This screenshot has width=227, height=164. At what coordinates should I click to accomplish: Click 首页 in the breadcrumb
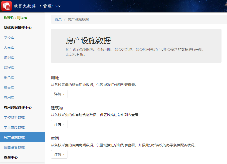[x=58, y=19]
